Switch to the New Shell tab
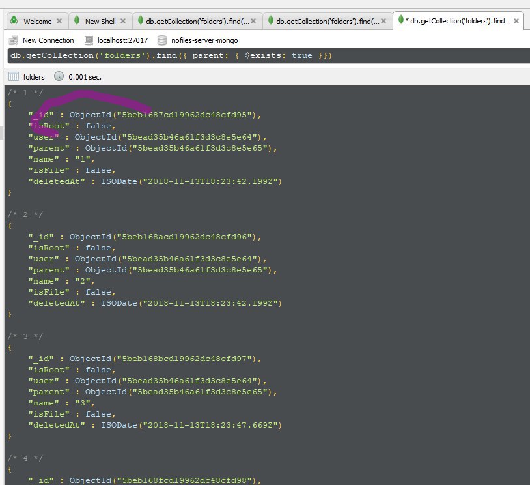The image size is (530, 485). pos(100,22)
